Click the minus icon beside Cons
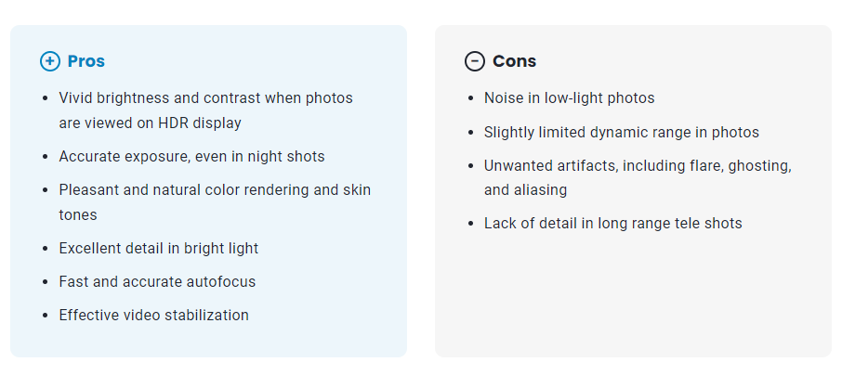 475,61
